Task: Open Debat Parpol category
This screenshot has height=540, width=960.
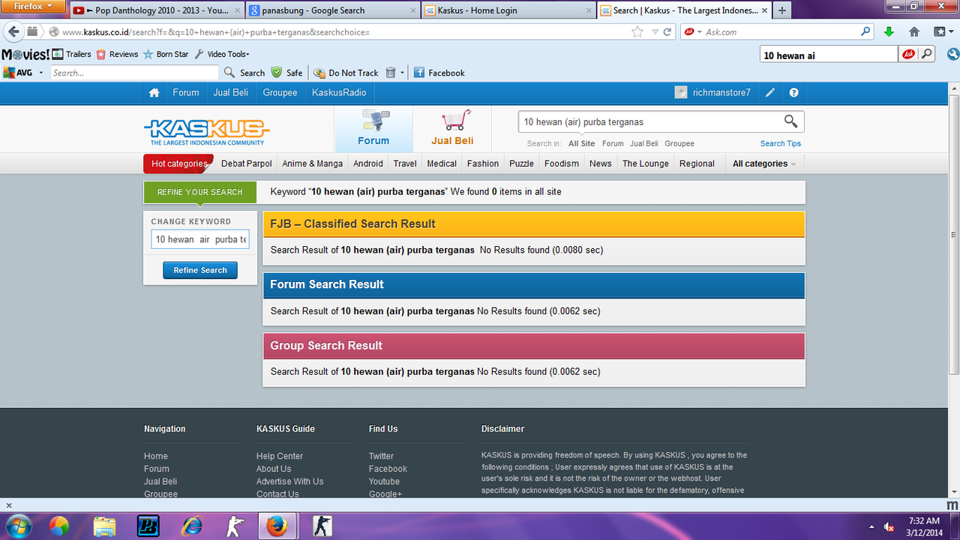Action: 247,163
